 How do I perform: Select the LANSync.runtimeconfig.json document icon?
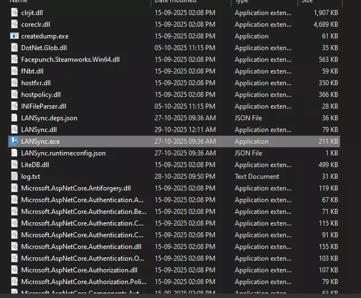click(x=14, y=153)
